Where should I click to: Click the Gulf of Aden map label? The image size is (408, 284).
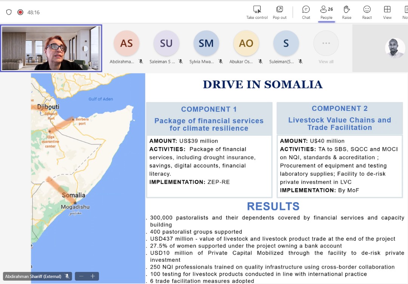(101, 99)
